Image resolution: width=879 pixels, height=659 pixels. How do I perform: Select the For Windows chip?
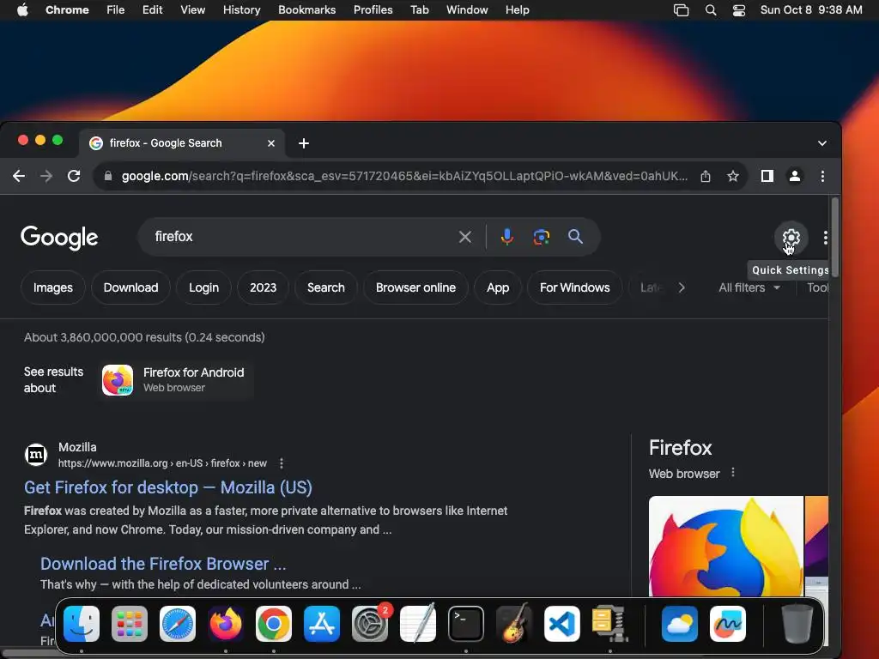pos(574,287)
